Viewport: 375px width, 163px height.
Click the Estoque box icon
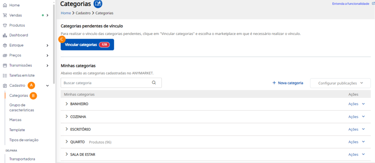tap(4, 45)
